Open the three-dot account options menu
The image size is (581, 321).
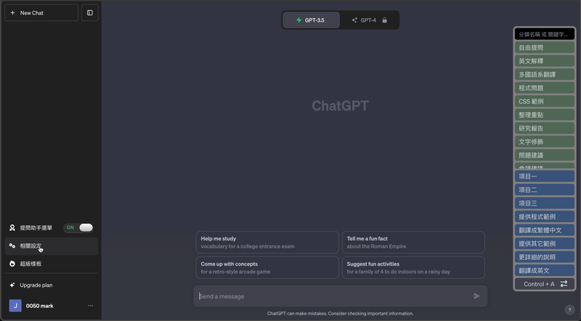click(91, 306)
